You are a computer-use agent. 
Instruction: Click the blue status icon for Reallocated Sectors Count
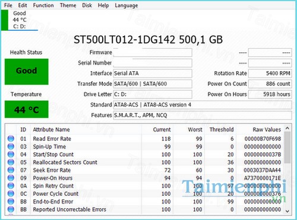pos(11,162)
